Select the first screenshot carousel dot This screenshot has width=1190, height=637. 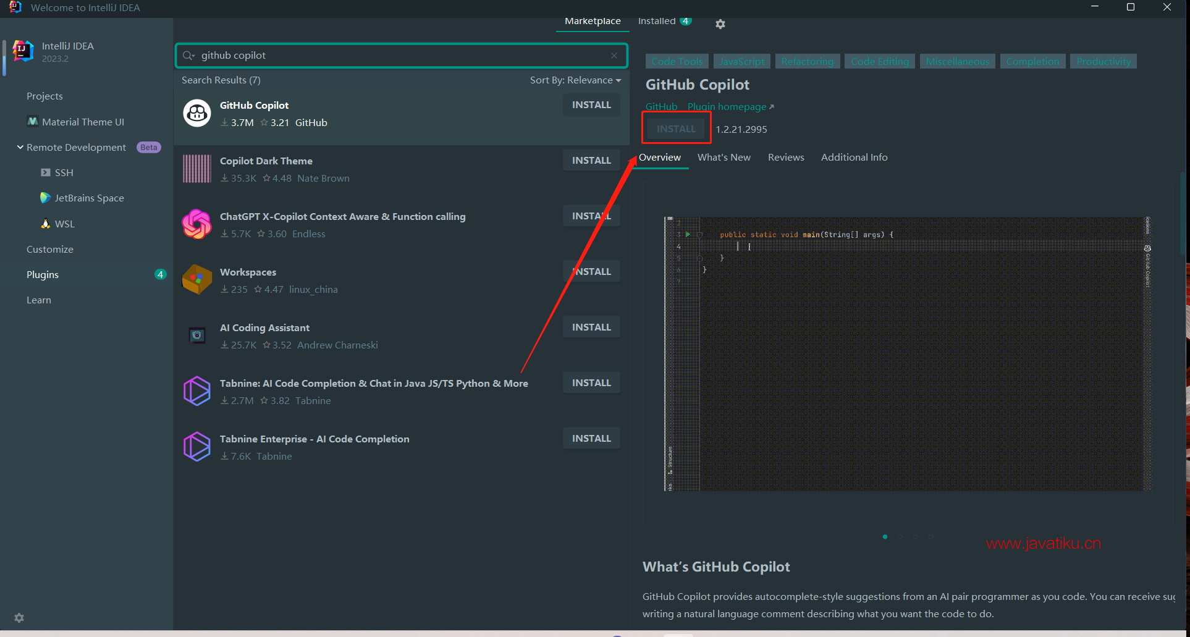885,536
